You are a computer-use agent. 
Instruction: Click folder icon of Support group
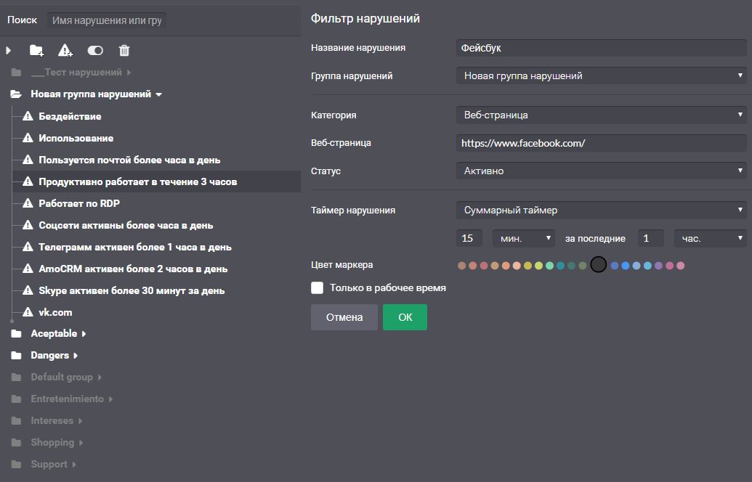(16, 465)
